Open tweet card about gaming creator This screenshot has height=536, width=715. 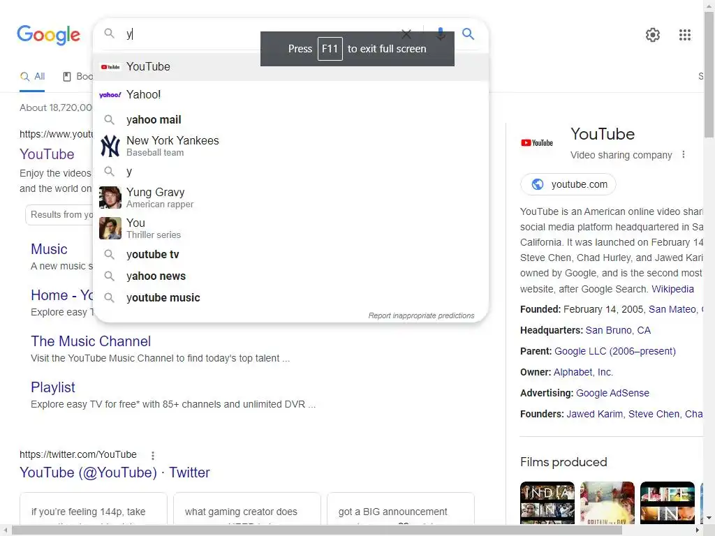[x=247, y=508]
